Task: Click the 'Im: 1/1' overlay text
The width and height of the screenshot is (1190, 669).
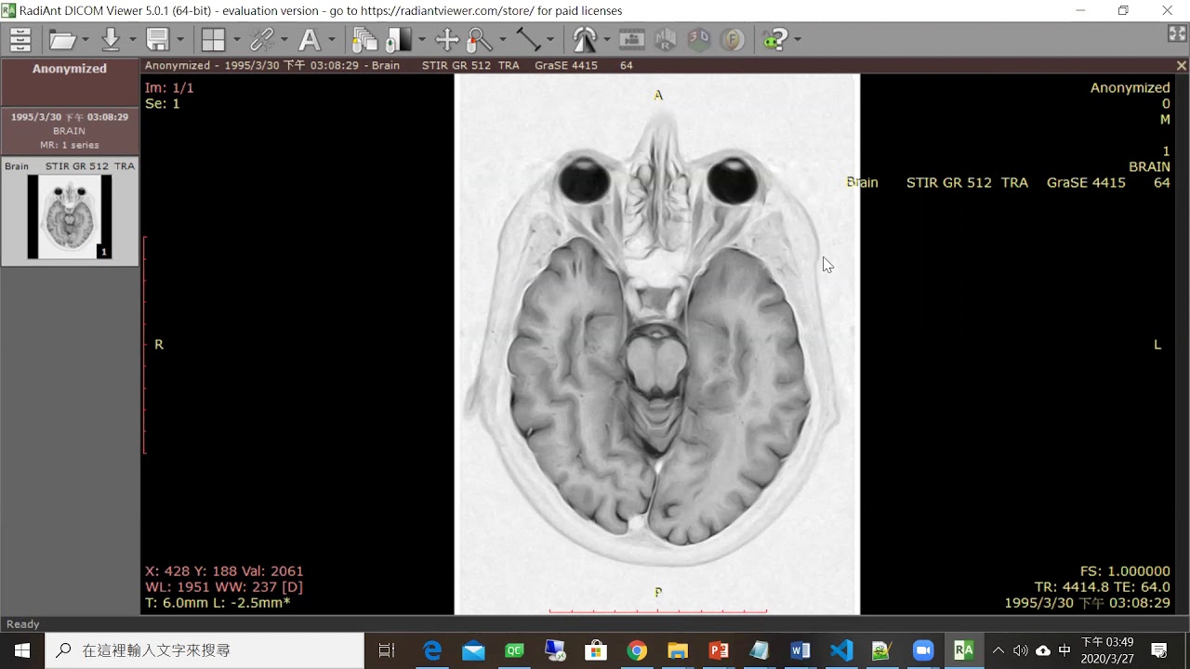Action: point(169,87)
